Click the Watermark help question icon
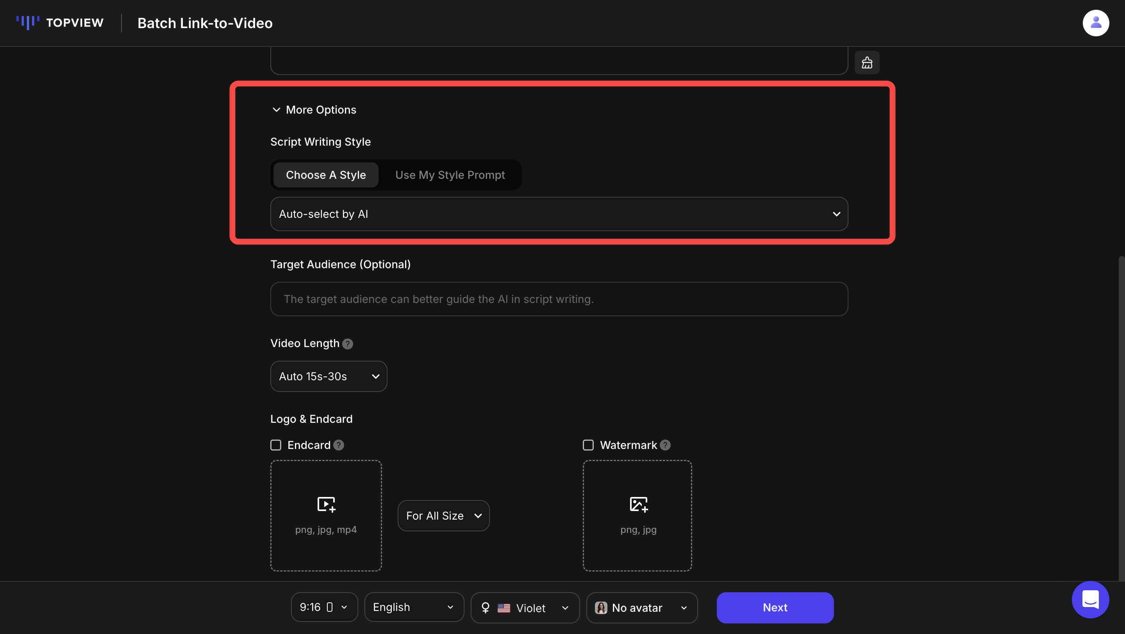This screenshot has height=634, width=1125. [x=665, y=445]
